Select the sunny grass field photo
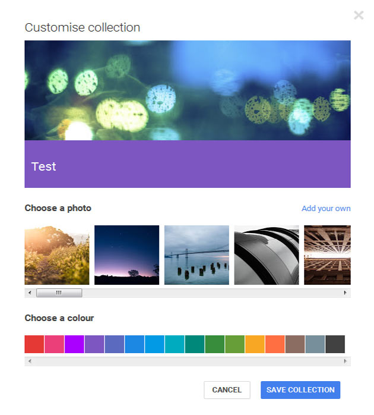The image size is (374, 415). (x=57, y=255)
